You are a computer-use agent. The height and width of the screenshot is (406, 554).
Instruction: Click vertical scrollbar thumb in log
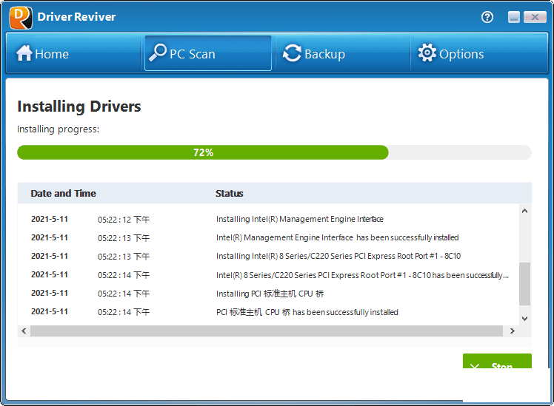(x=524, y=284)
